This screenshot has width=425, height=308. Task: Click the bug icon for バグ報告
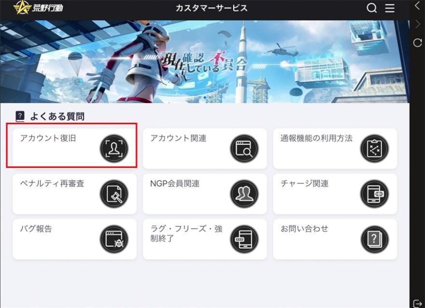114,239
